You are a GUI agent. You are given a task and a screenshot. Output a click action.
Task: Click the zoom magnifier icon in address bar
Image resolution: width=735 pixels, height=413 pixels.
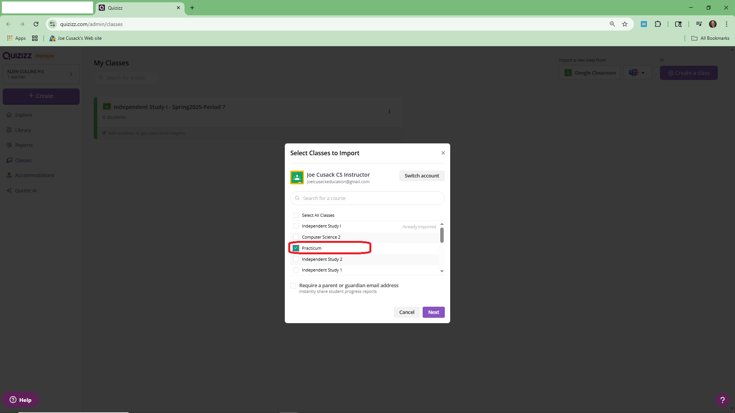click(x=612, y=24)
